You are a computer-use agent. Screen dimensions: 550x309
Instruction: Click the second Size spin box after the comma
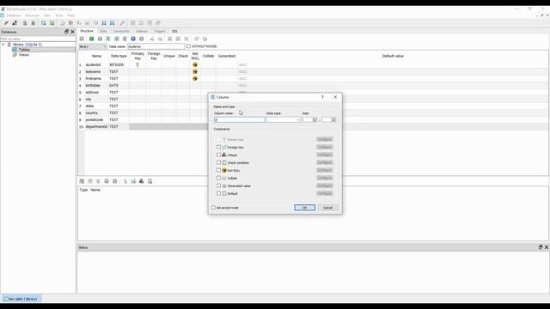coord(328,120)
